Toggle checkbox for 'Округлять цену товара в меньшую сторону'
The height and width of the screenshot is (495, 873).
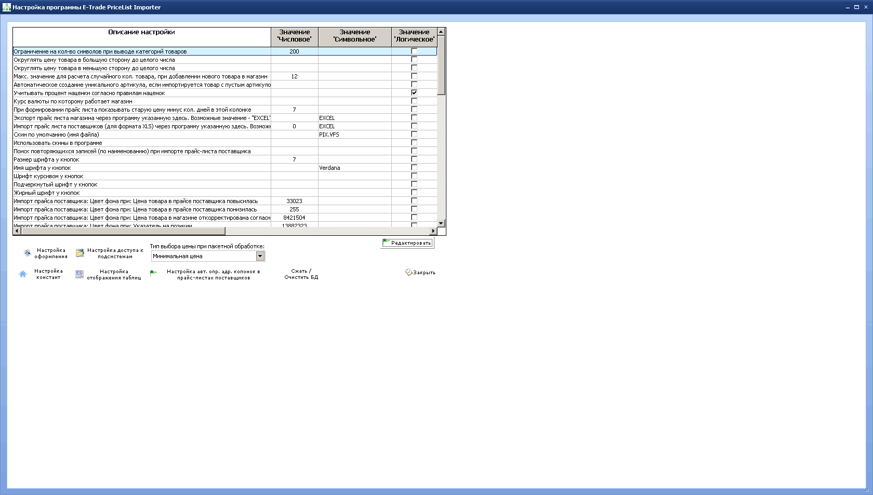[x=414, y=68]
